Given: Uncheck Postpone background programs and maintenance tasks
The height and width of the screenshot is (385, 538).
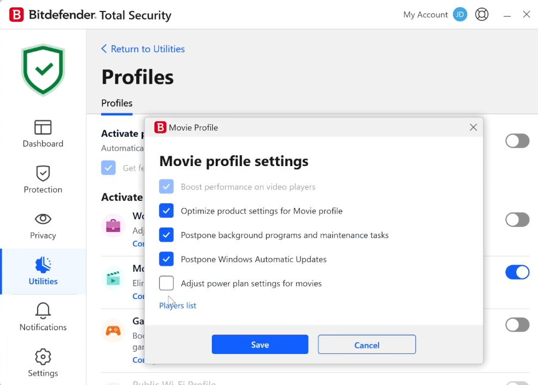Looking at the screenshot, I should click(x=167, y=235).
